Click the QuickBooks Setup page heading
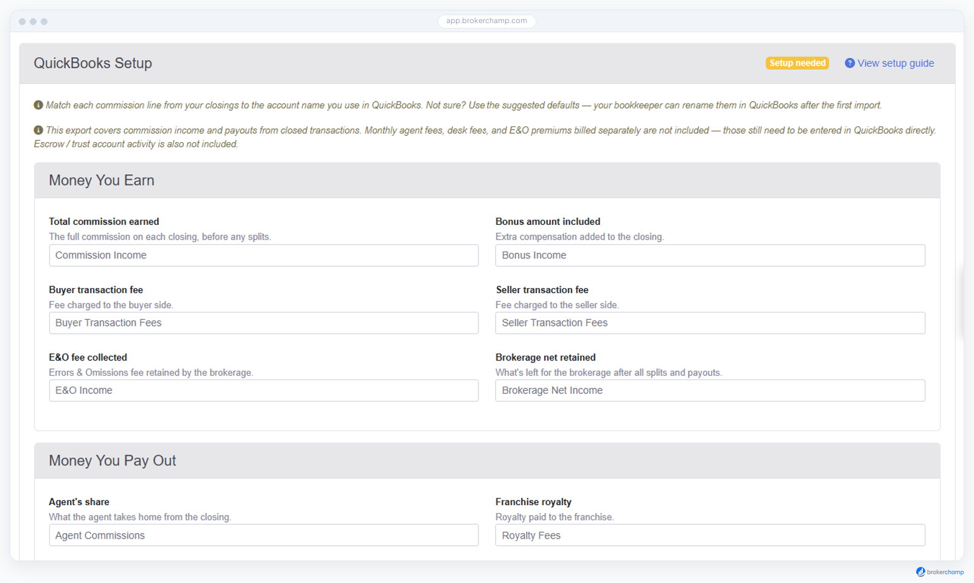Image resolution: width=974 pixels, height=583 pixels. (93, 63)
